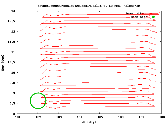Click the y-axis tick label 8.5
The height and width of the screenshot is (125, 167).
coord(12,103)
